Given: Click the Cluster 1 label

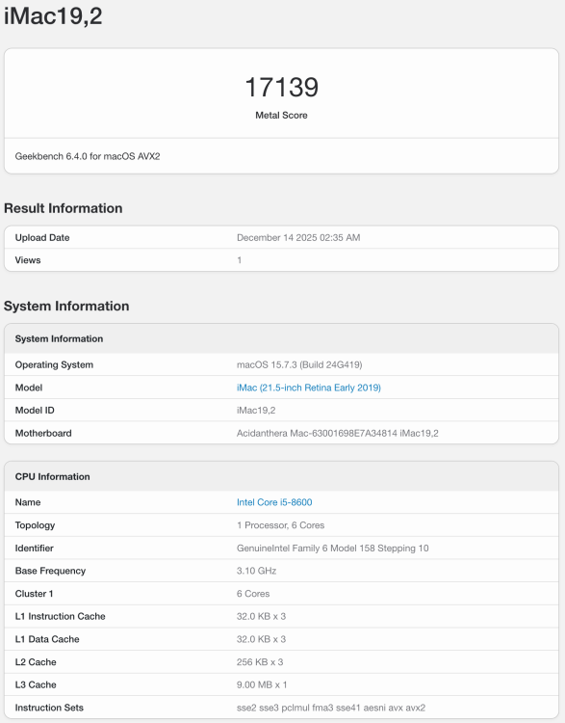Looking at the screenshot, I should coord(34,594).
